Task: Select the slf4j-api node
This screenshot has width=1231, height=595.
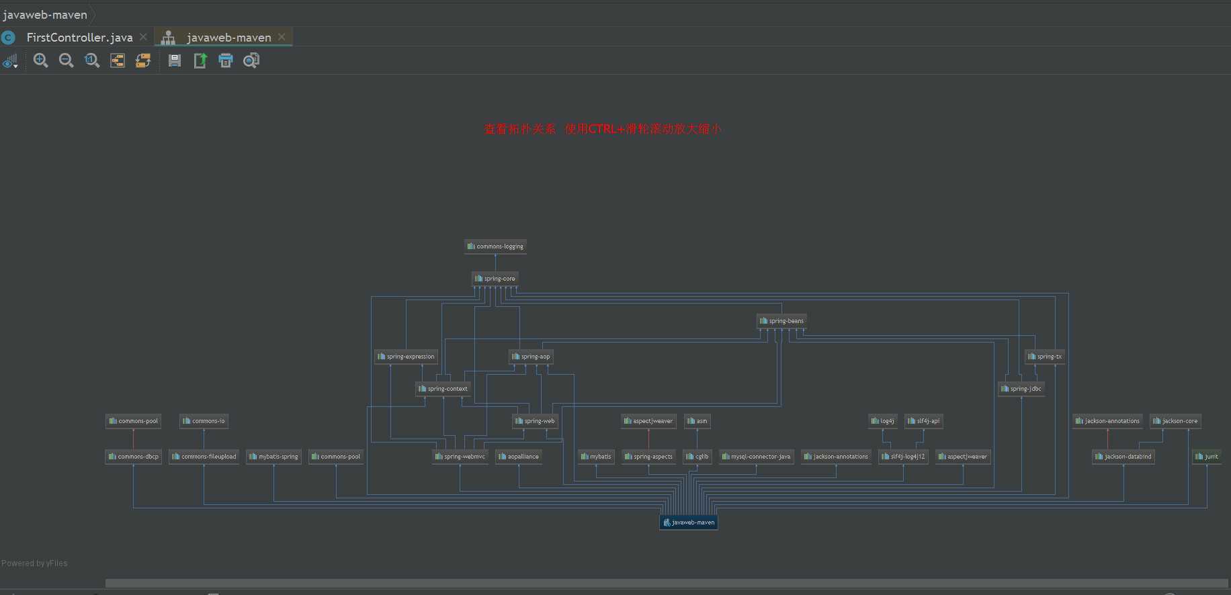Action: coord(924,421)
